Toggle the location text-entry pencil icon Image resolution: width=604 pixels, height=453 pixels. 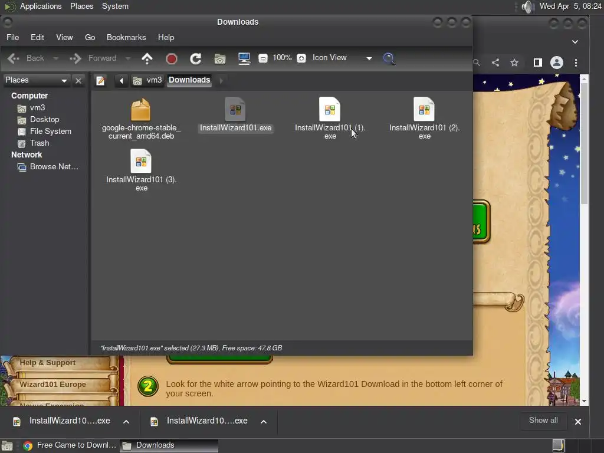pos(100,80)
